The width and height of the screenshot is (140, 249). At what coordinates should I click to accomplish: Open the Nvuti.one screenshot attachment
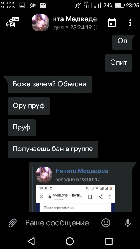click(76, 199)
